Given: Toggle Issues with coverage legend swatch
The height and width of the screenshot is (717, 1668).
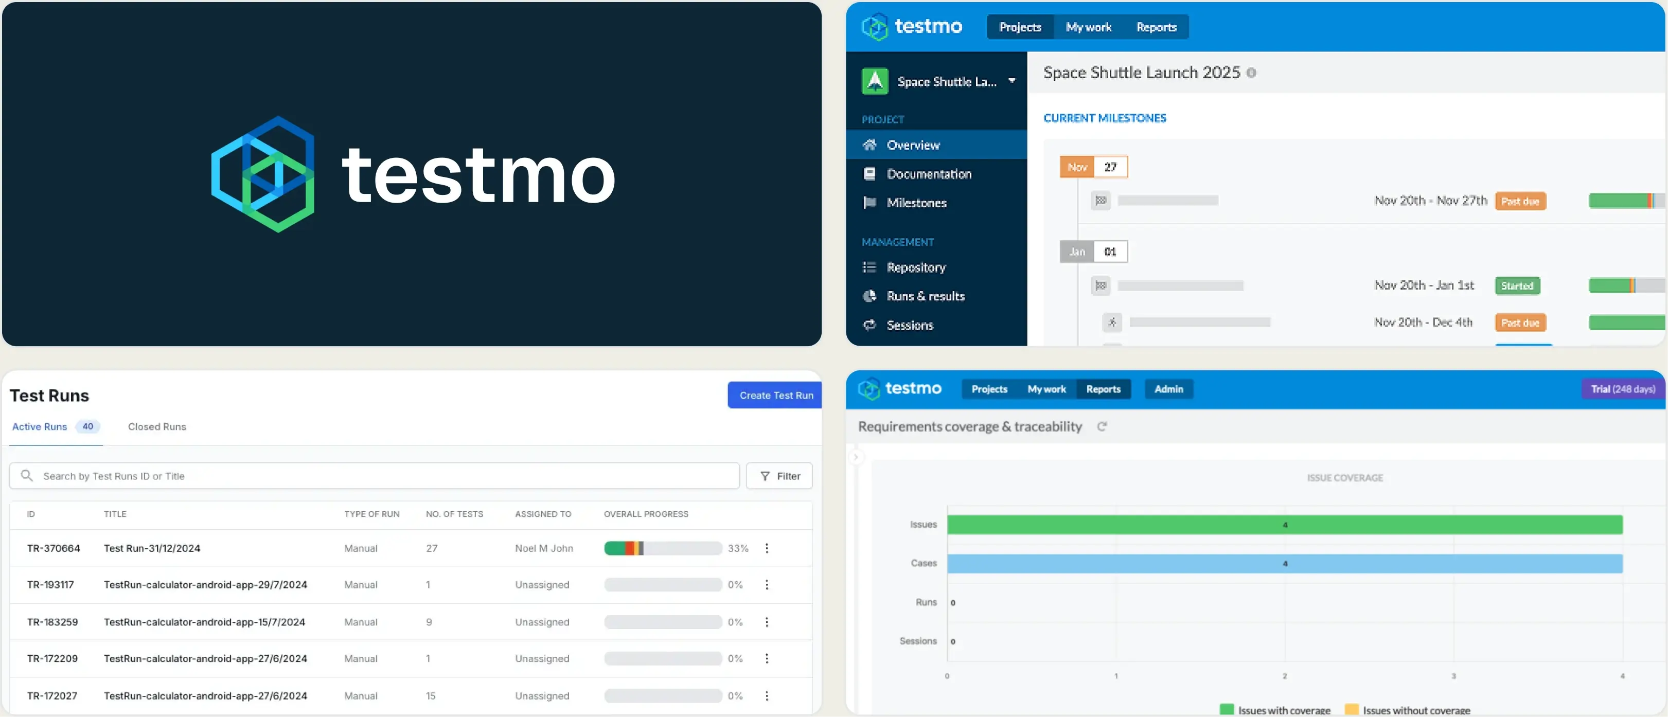Looking at the screenshot, I should 1227,710.
